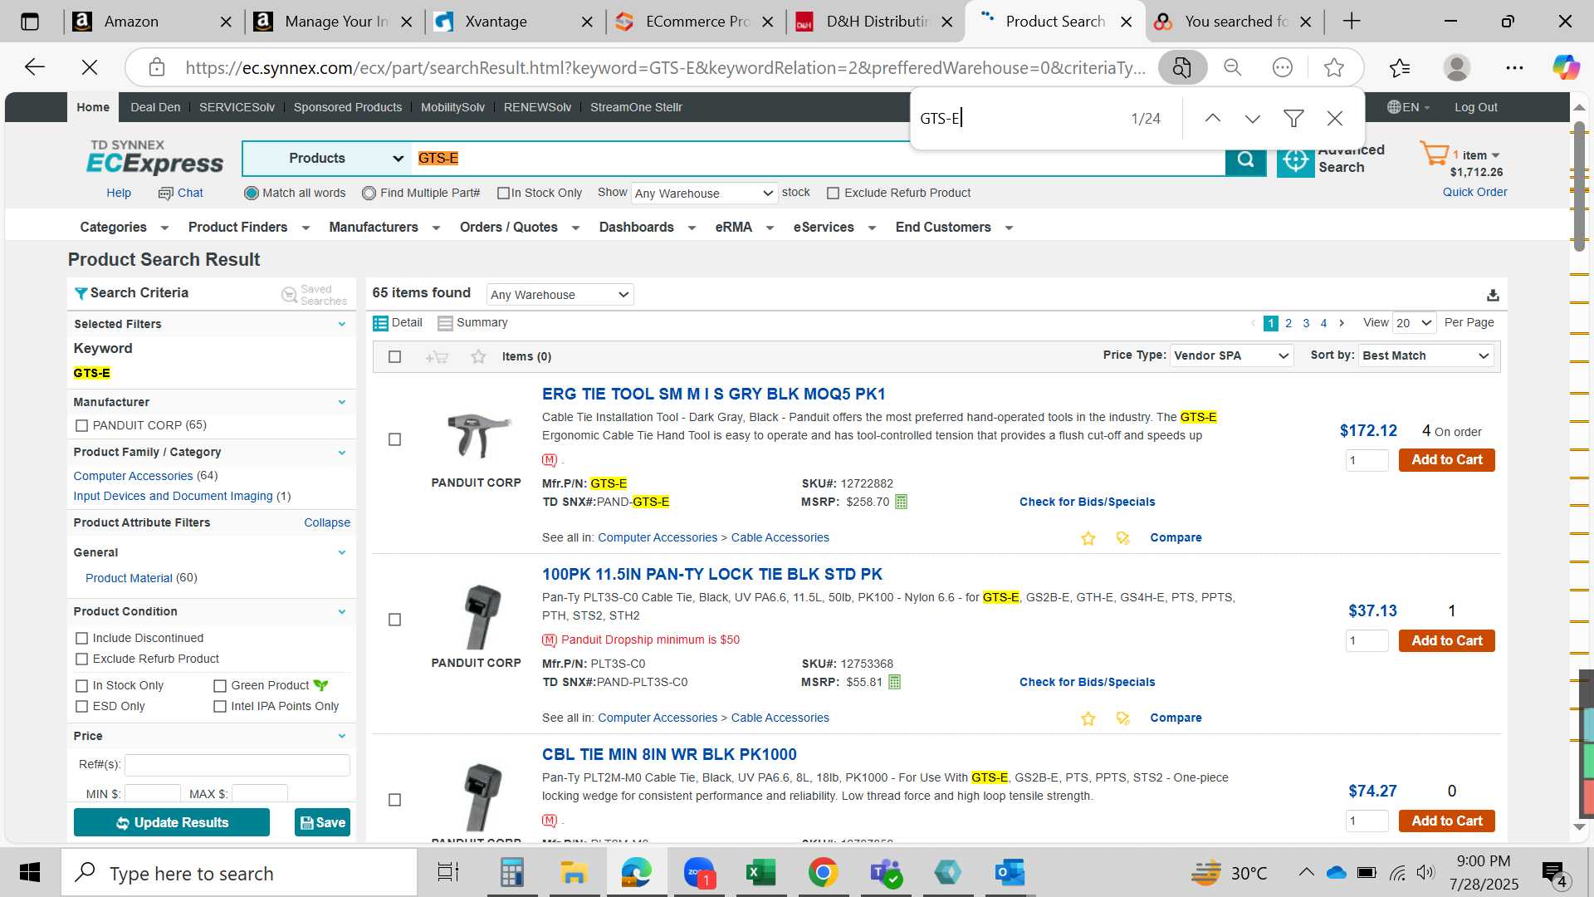Viewport: 1594px width, 897px height.
Task: Click Quick Order link
Action: point(1474,192)
